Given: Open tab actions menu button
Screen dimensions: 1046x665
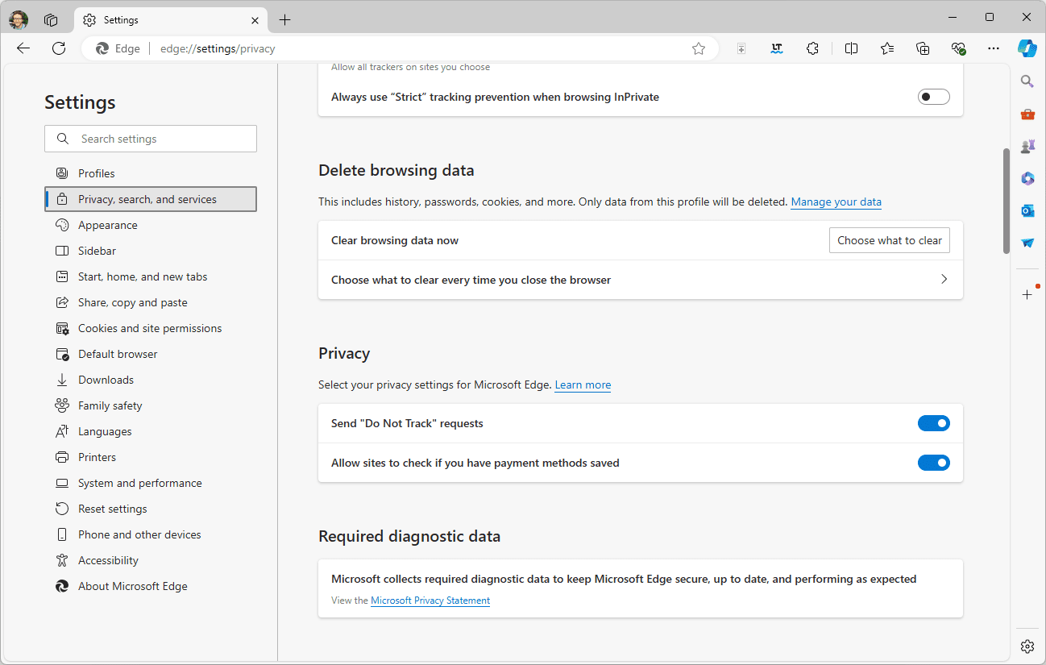Looking at the screenshot, I should [51, 19].
